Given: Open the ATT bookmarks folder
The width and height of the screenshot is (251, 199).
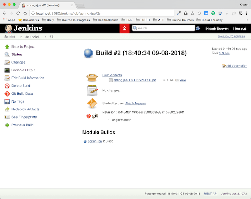Looking at the screenshot, I should [x=158, y=20].
